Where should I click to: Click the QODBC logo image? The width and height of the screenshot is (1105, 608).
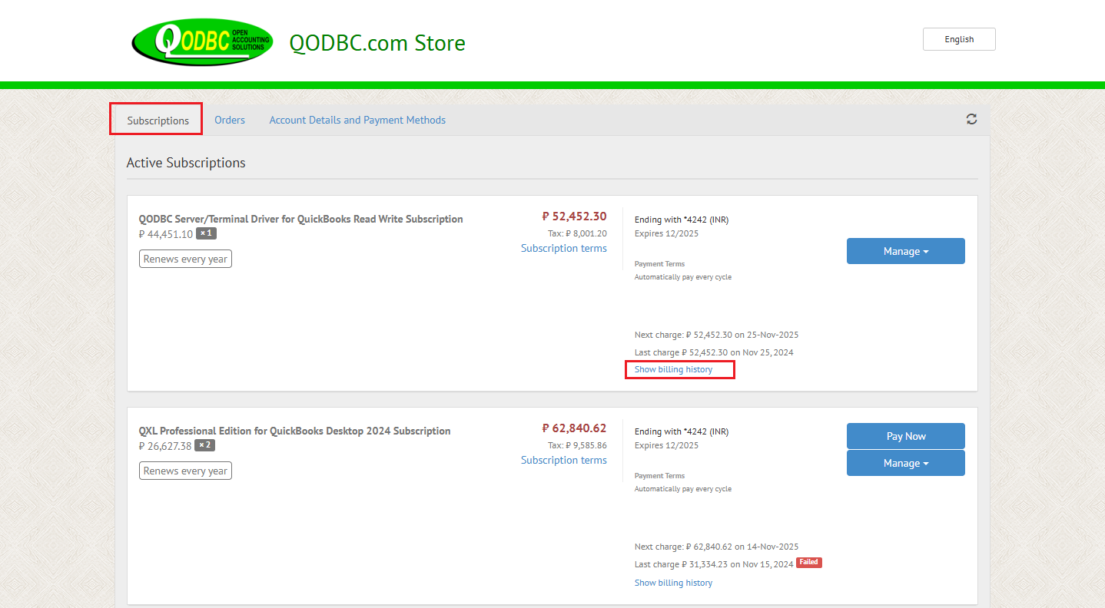pyautogui.click(x=202, y=42)
